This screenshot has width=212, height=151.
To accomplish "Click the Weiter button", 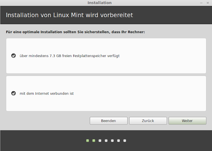I will [x=187, y=121].
